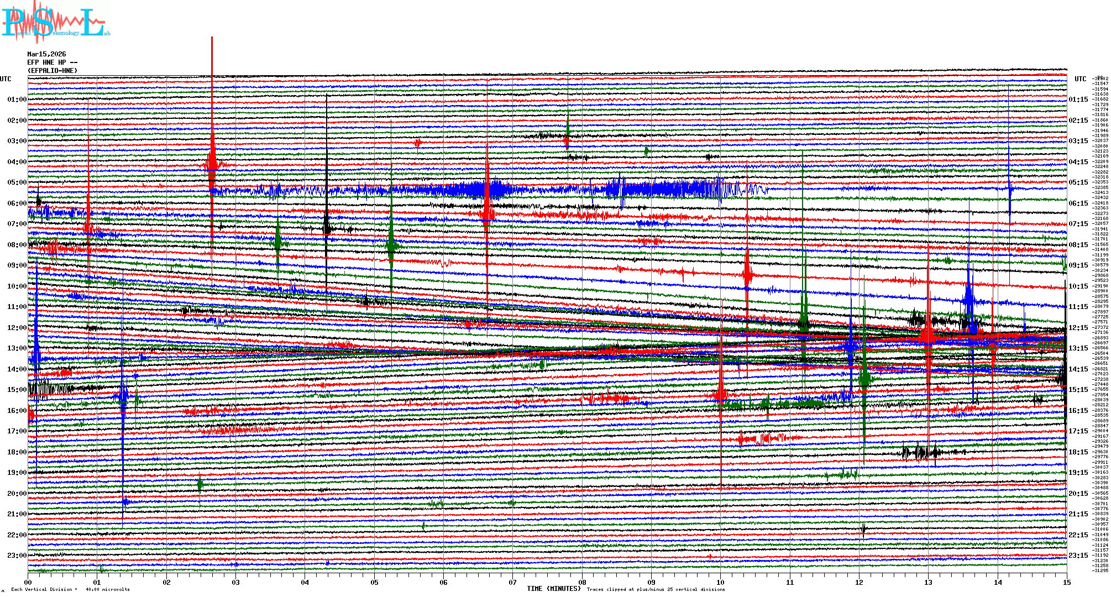The width and height of the screenshot is (1111, 597).
Task: Click the 08:00 hour label on left
Action: pos(17,245)
